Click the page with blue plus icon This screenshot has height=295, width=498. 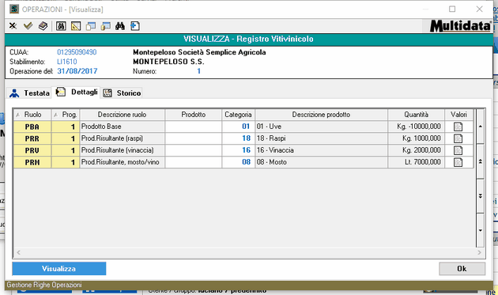point(135,26)
